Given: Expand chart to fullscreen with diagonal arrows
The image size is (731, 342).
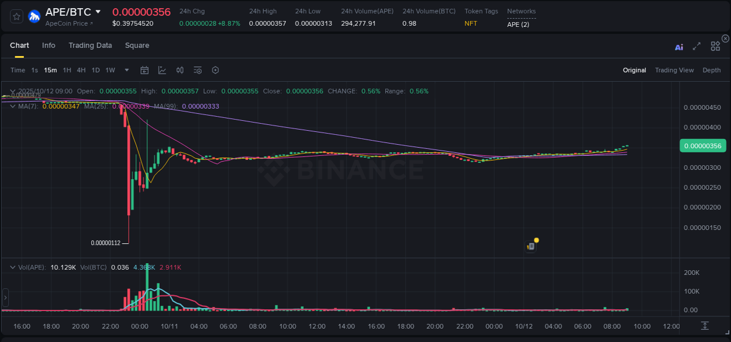Looking at the screenshot, I should [696, 46].
